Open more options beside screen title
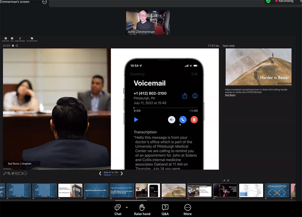 (45, 2)
